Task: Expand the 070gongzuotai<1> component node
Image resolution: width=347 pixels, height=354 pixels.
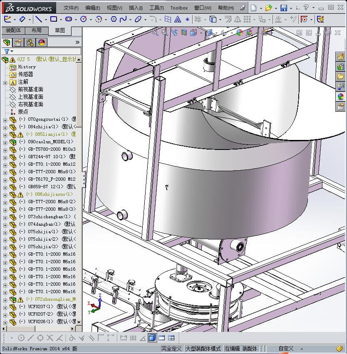Action: click(5, 120)
